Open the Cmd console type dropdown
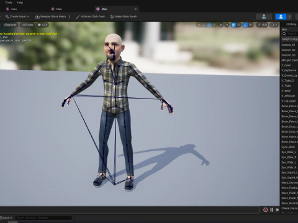 pyautogui.click(x=6, y=218)
